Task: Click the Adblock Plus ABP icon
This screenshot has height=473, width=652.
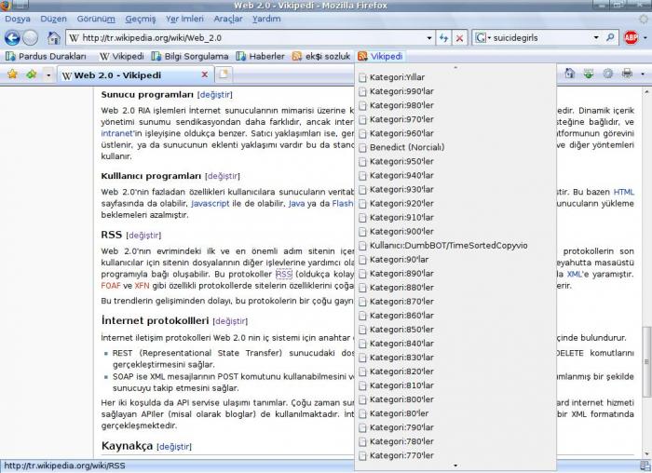Action: (631, 38)
